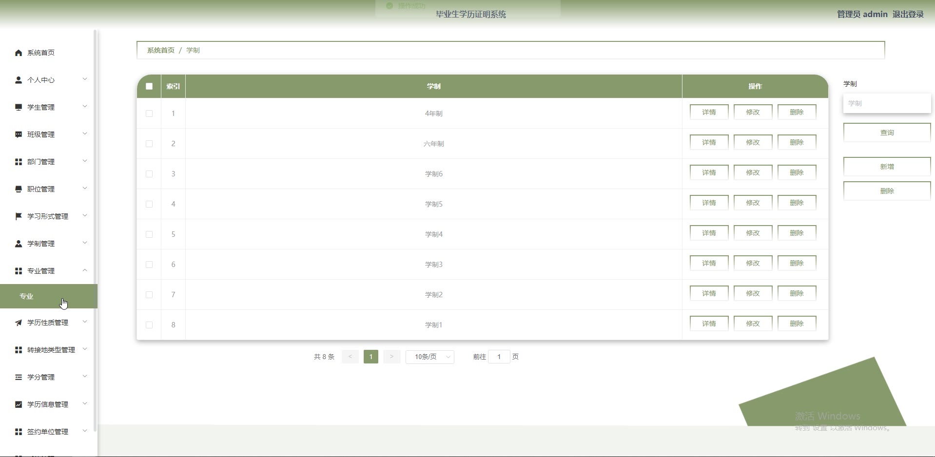Click the icon beside 职位管理

(x=19, y=189)
